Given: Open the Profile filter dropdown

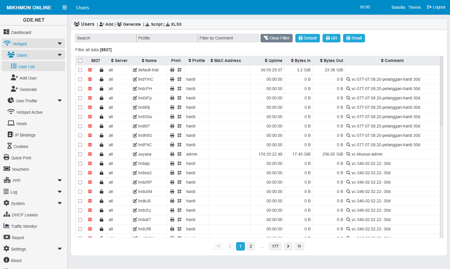Looking at the screenshot, I should click(167, 38).
